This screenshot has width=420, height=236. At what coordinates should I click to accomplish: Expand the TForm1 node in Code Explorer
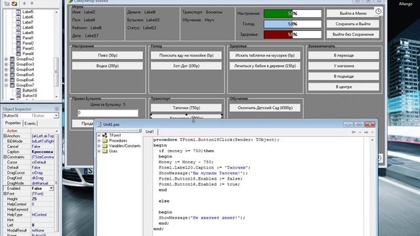[99, 136]
